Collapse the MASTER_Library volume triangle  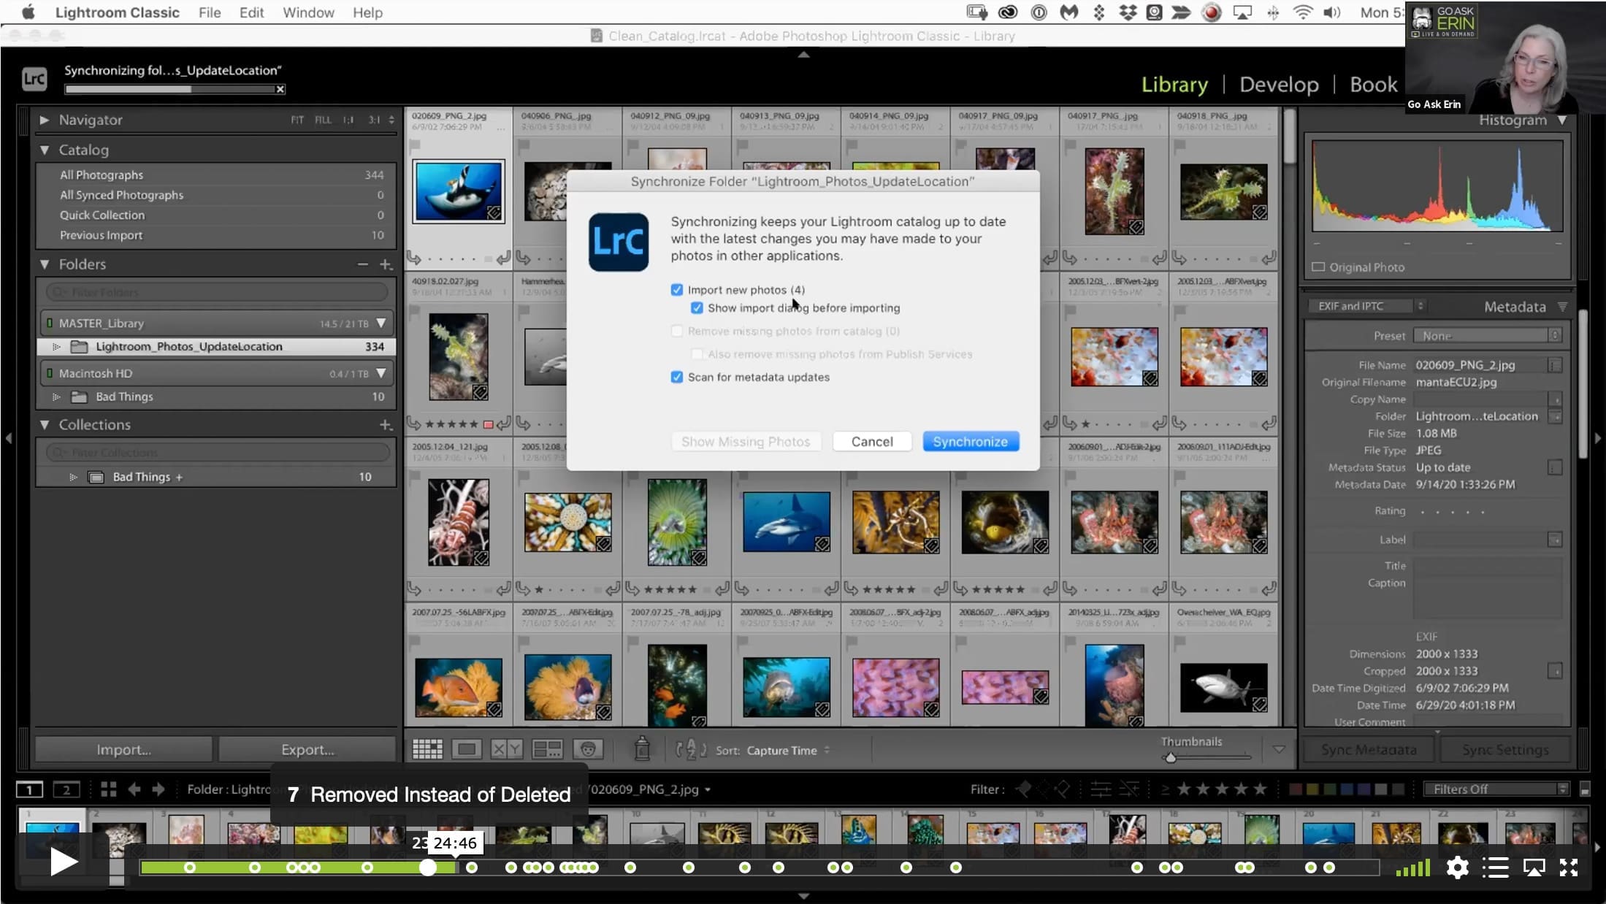[381, 323]
